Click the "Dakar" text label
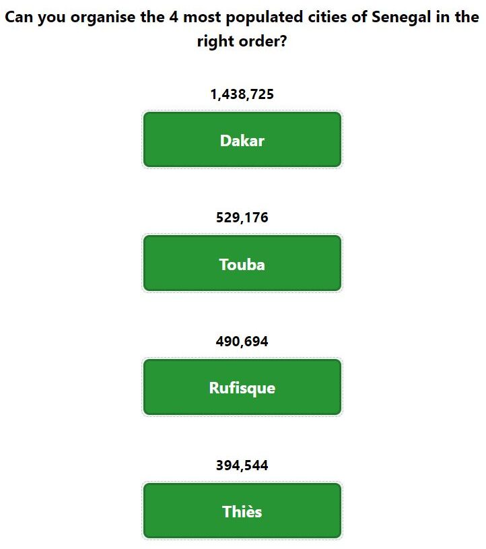The height and width of the screenshot is (549, 486). coord(242,140)
